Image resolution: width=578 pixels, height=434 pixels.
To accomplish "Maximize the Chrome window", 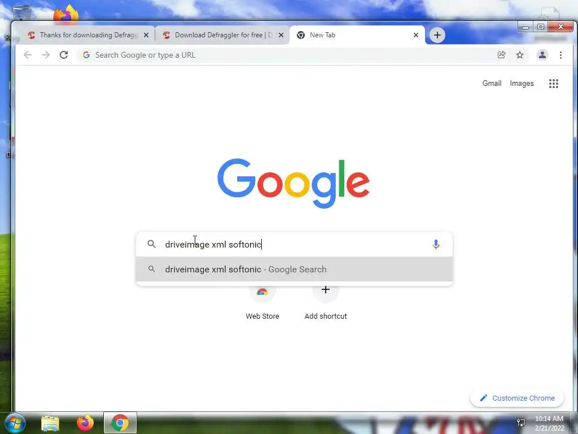I will (540, 27).
